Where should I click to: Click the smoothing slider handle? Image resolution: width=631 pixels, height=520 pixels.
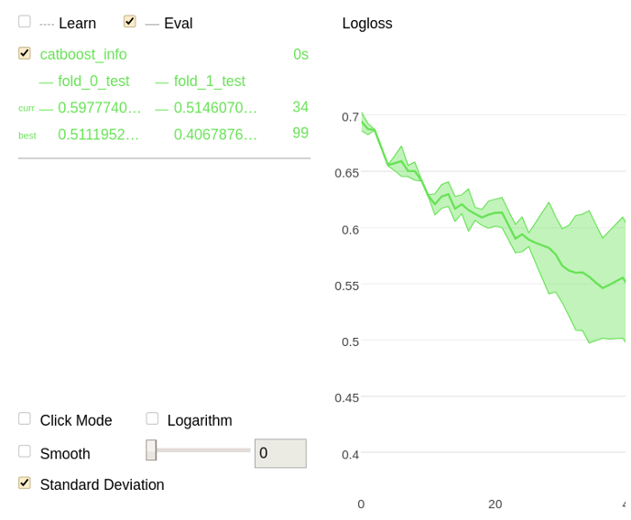pos(151,450)
